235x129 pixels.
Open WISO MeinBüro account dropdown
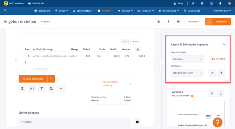coord(222,11)
